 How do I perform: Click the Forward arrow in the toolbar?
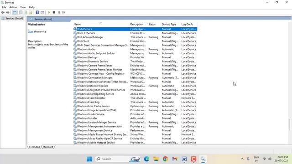pos(8,12)
